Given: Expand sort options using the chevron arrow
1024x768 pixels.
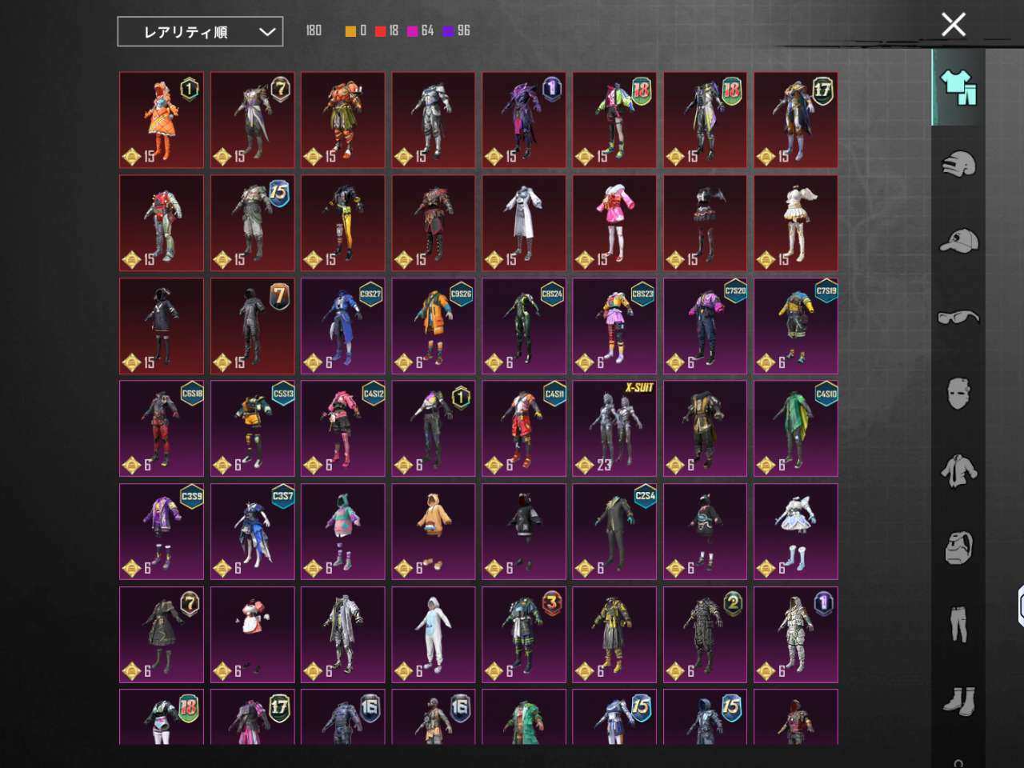Looking at the screenshot, I should pos(267,32).
